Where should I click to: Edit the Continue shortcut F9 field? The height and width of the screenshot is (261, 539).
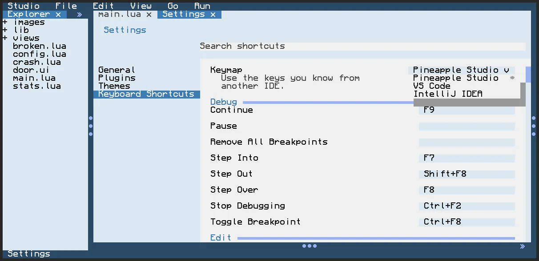tap(467, 110)
